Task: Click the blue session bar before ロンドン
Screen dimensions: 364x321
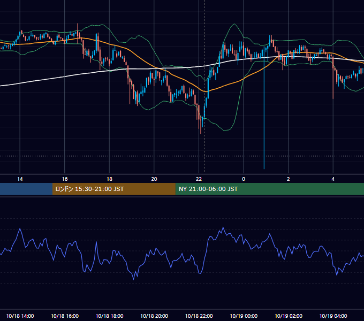Action: (x=26, y=189)
